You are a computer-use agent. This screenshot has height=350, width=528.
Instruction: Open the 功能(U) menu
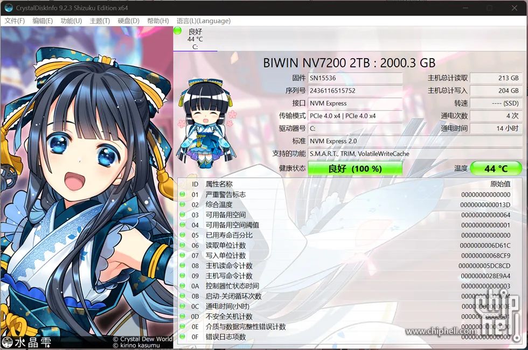71,21
